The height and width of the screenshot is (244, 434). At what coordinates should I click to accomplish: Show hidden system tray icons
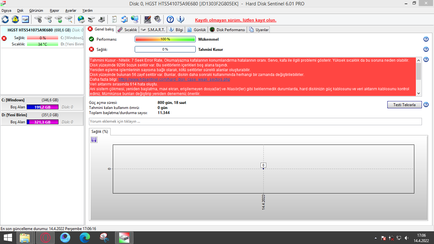376,238
